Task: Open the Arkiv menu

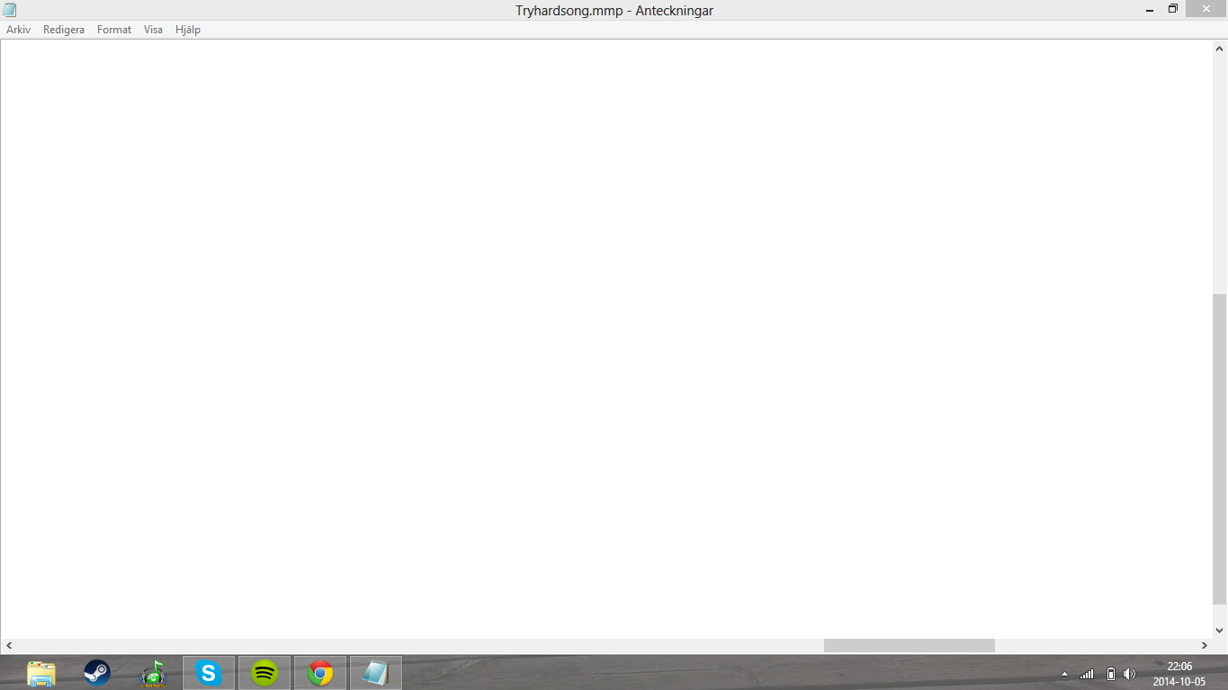Action: click(x=18, y=30)
